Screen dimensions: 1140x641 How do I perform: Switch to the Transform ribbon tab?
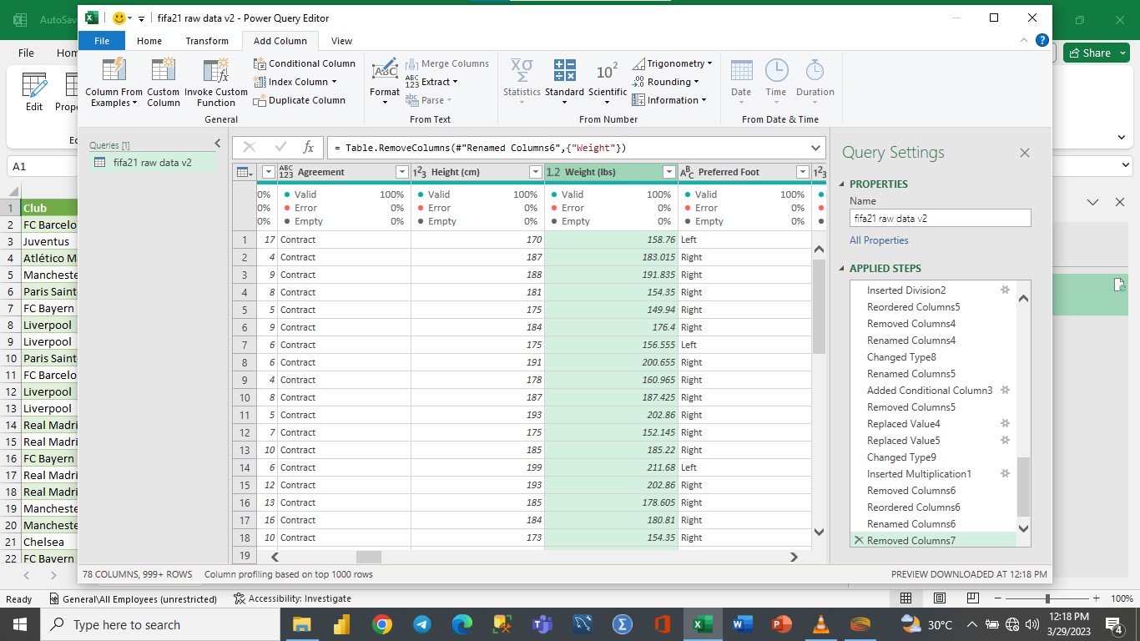pos(206,40)
